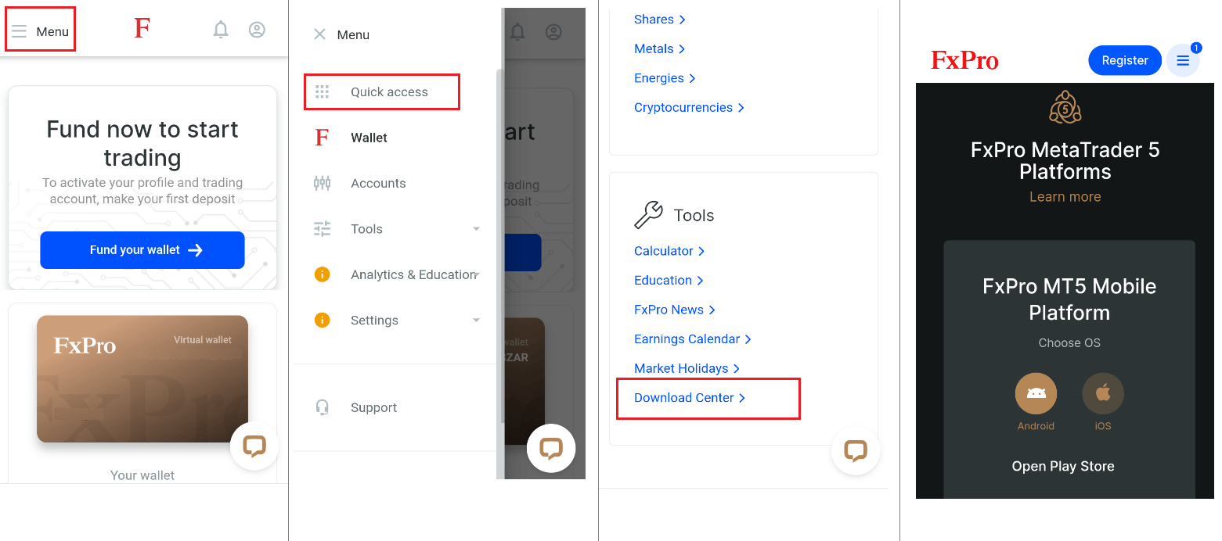Click the Register button
Viewport: 1222px width, 541px height.
click(1125, 60)
